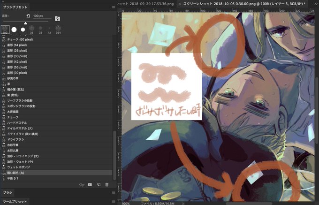Screen dimensions: 319x205
Task: Open the brush panel toggle folder icon
Action: coord(57,18)
